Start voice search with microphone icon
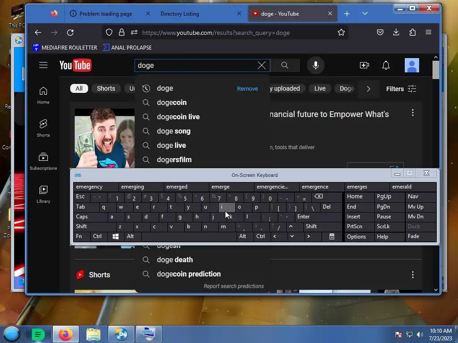The width and height of the screenshot is (458, 343). 315,65
